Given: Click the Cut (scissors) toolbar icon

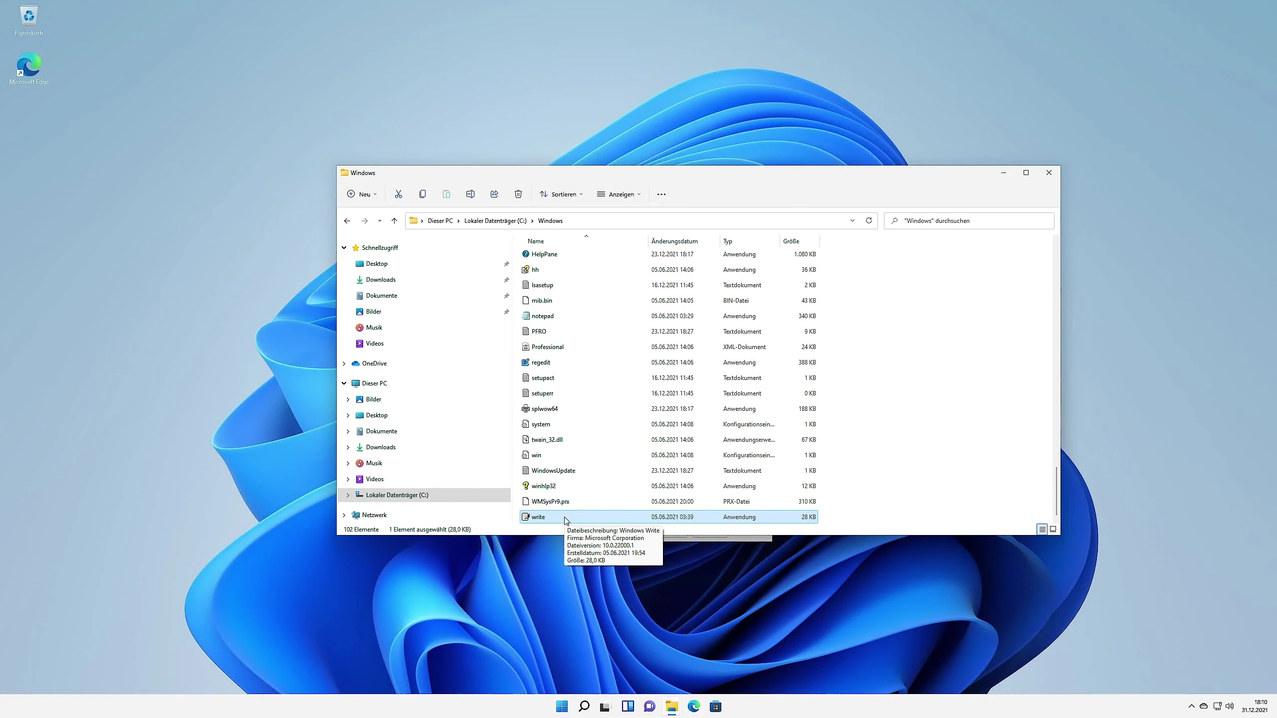Looking at the screenshot, I should (x=398, y=194).
